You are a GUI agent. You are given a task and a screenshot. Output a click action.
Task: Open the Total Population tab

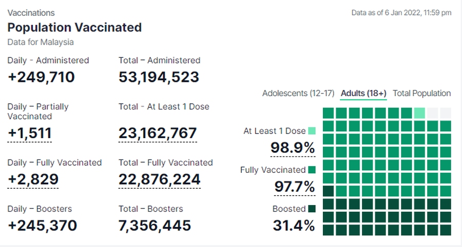pyautogui.click(x=421, y=93)
